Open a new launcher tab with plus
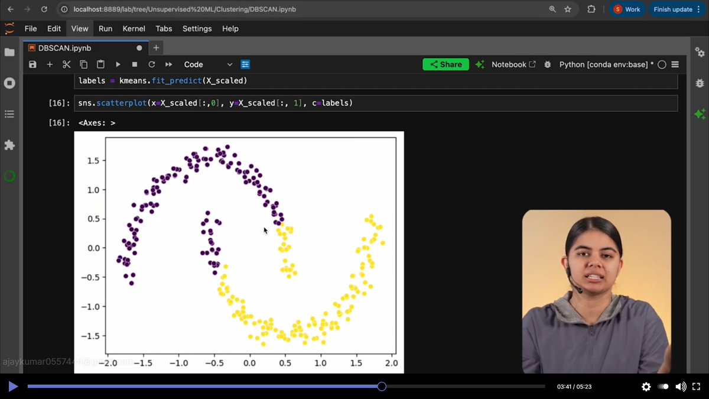The width and height of the screenshot is (709, 399). [156, 48]
